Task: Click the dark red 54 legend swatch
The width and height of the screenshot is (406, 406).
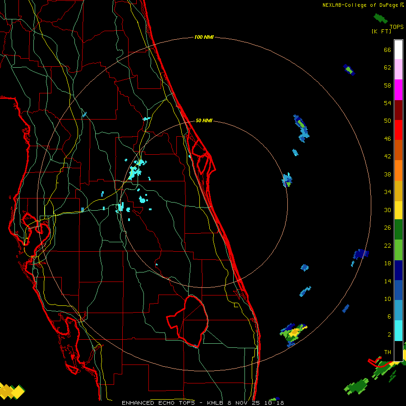Action: point(398,110)
